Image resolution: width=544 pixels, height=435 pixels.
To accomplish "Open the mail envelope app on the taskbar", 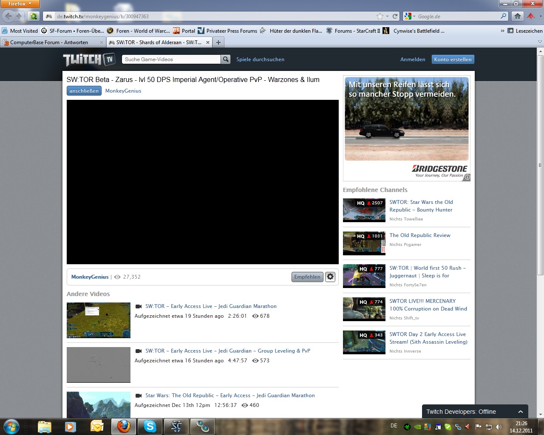I will click(x=97, y=426).
